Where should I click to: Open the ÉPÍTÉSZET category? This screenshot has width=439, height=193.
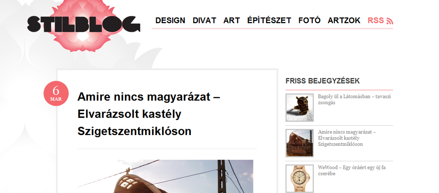click(x=269, y=21)
